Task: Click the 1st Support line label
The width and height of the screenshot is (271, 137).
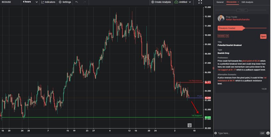Action: (197, 116)
